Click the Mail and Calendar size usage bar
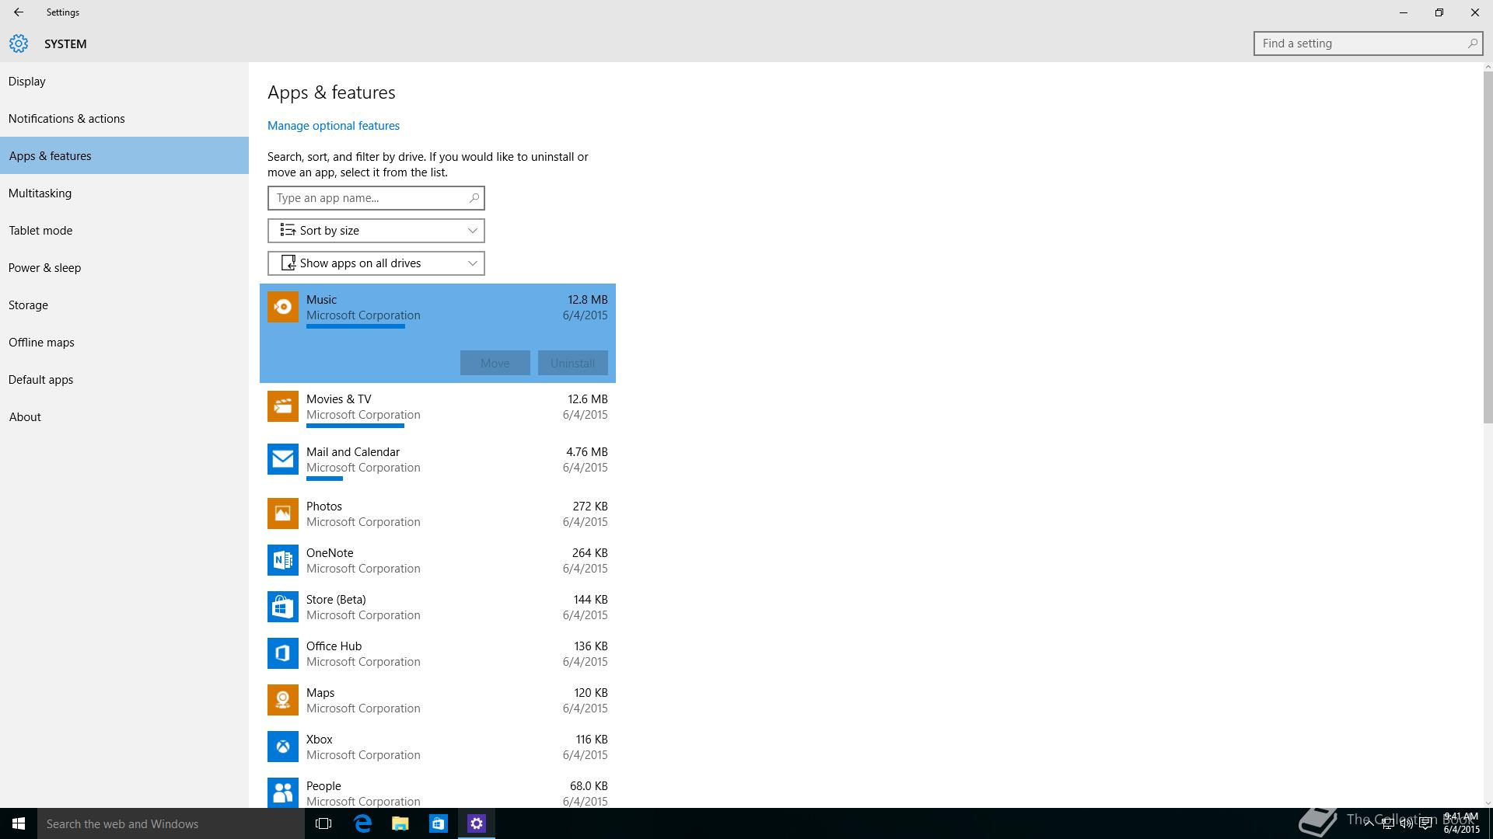Image resolution: width=1493 pixels, height=839 pixels. click(x=324, y=479)
